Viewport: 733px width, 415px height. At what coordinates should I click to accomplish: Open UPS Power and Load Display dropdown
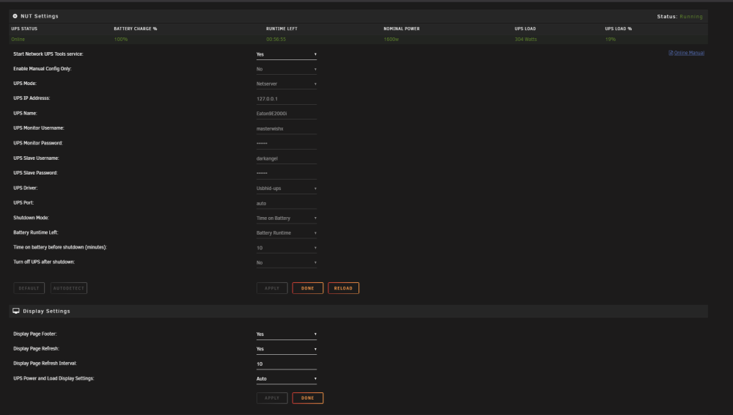coord(286,378)
